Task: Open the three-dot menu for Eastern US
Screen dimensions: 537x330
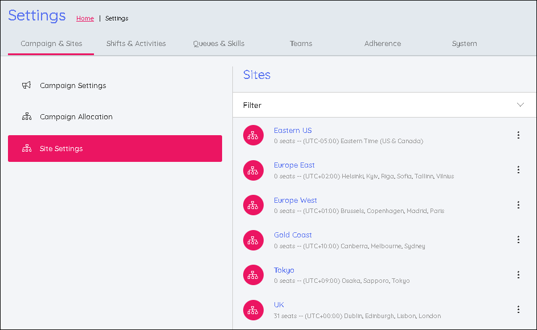Action: point(518,135)
